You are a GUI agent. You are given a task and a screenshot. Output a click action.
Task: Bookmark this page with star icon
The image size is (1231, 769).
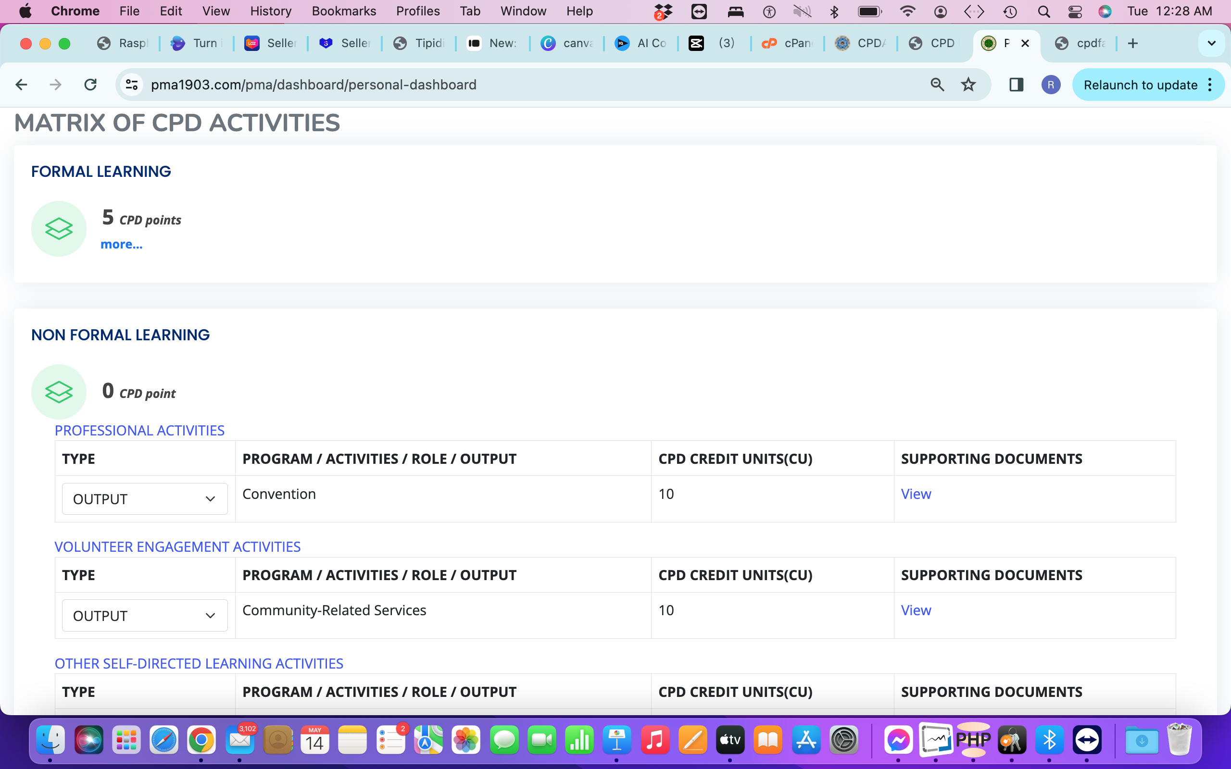[x=968, y=85]
